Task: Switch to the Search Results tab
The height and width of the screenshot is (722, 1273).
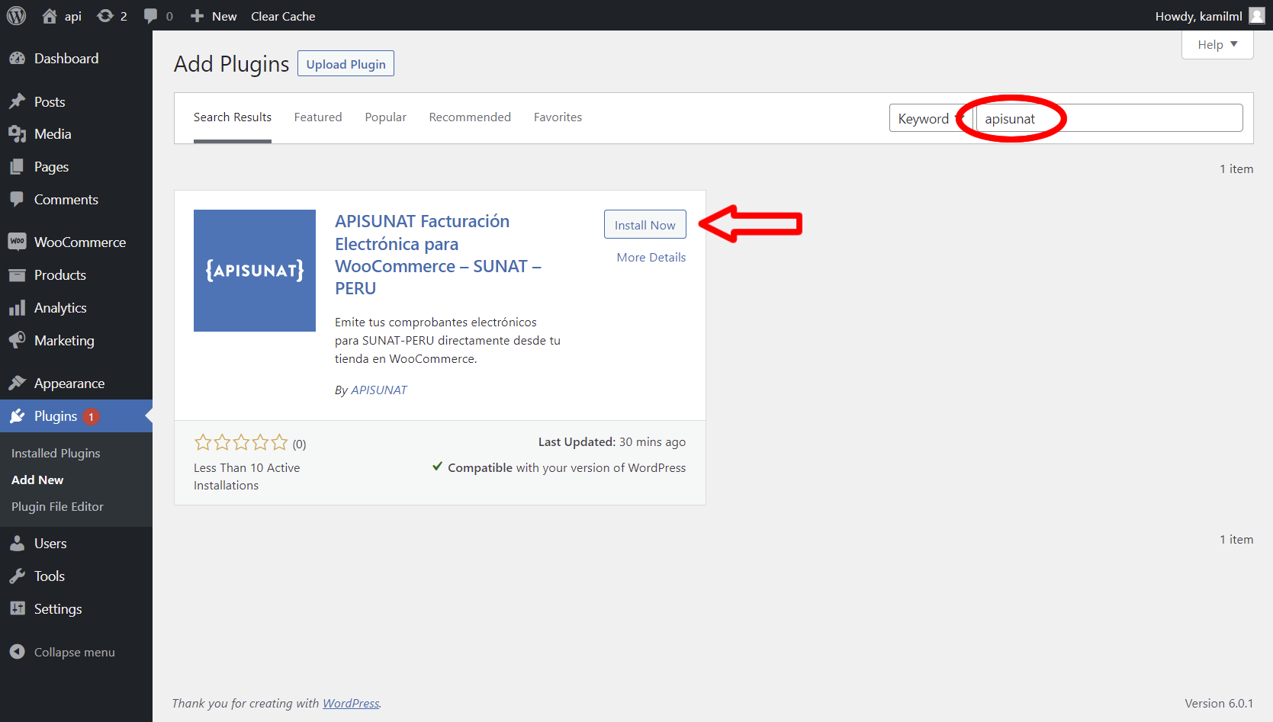Action: click(x=233, y=117)
